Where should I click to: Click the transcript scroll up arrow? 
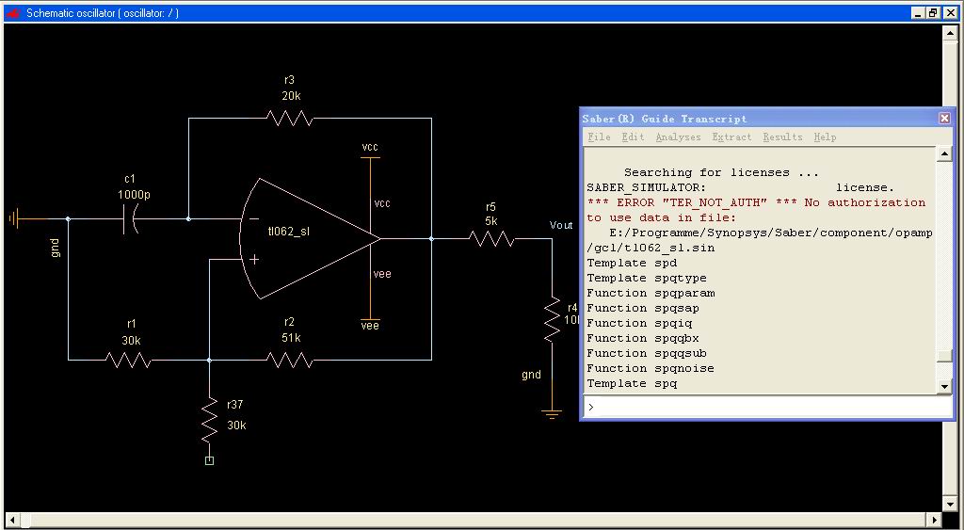(944, 153)
